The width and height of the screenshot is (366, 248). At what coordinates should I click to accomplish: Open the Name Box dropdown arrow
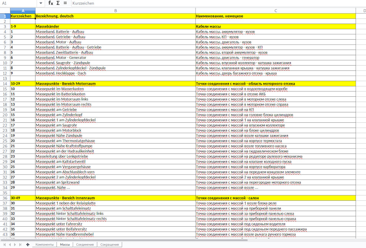point(41,3)
